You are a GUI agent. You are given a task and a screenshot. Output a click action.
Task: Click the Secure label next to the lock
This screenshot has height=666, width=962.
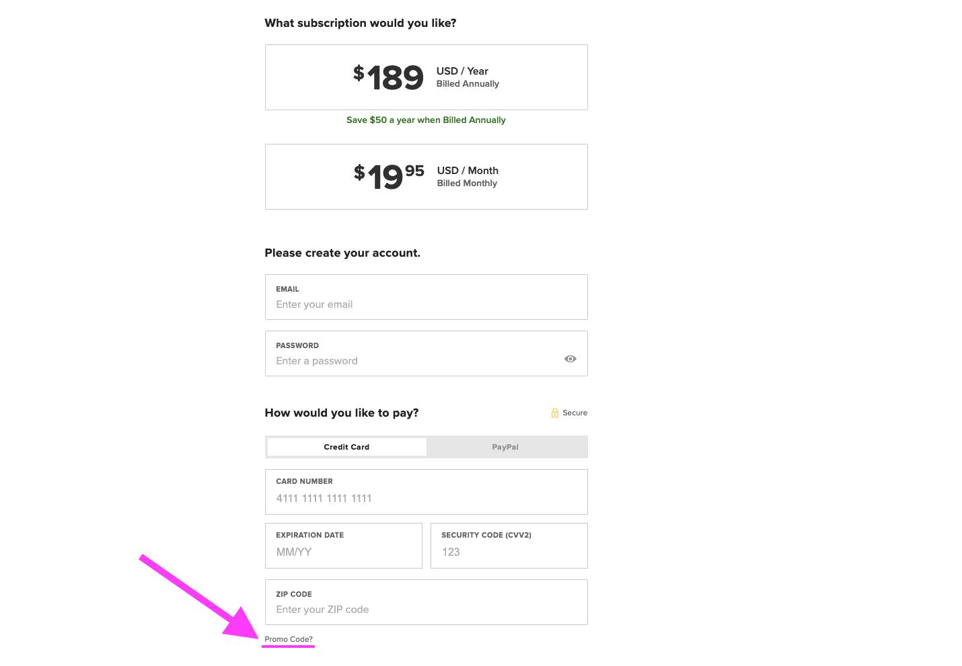pyautogui.click(x=575, y=412)
